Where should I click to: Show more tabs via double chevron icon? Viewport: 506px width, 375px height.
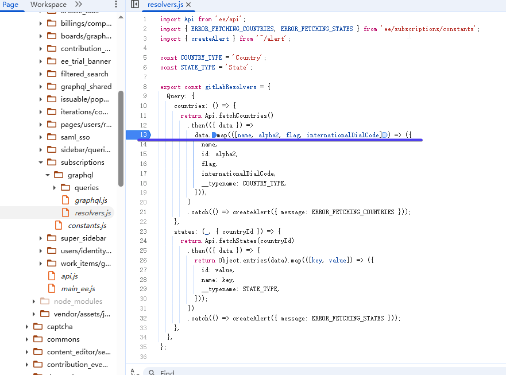coord(79,4)
